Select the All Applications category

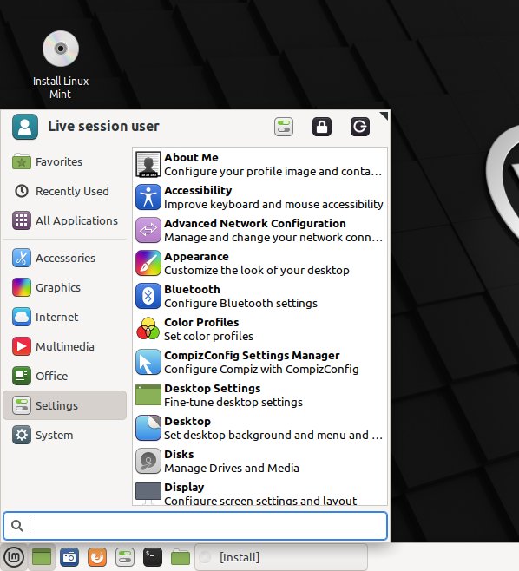click(x=65, y=220)
